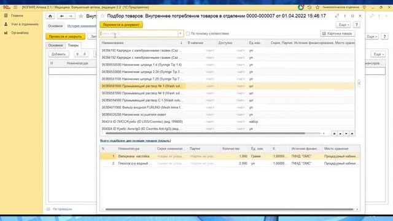The height and width of the screenshot is (221, 393).
Task: Open more-actions dots in Подбор товаров header
Action: pyautogui.click(x=345, y=16)
